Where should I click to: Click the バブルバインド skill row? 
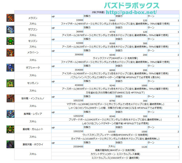[x=115, y=77]
